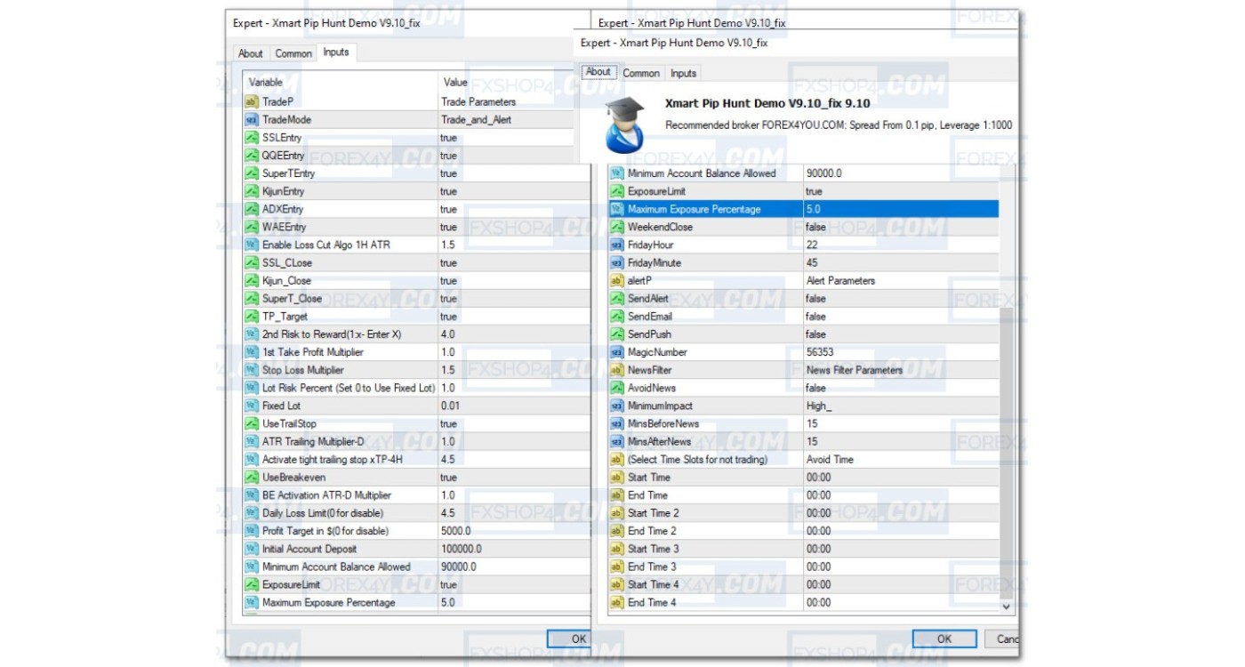
Task: Click OK button below Maximum Exposure Percentage 5.0
Action: pyautogui.click(x=578, y=639)
